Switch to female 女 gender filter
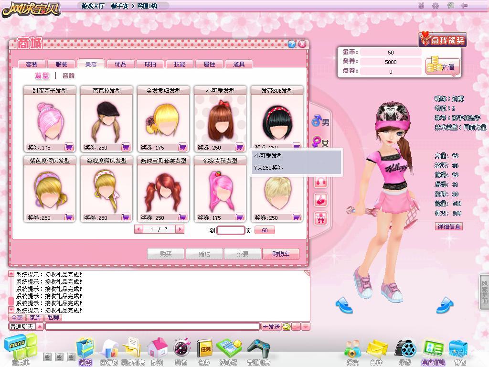 (x=320, y=142)
